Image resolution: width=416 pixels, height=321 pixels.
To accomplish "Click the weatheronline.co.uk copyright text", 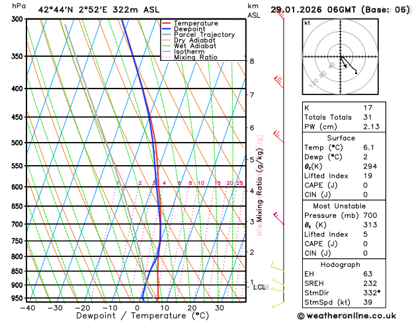I will pyautogui.click(x=347, y=316).
